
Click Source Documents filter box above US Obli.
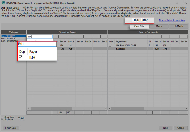175,36
